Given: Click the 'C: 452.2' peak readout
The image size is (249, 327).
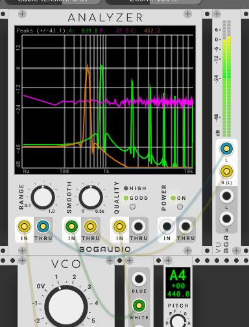Looking at the screenshot, I should (145, 30).
